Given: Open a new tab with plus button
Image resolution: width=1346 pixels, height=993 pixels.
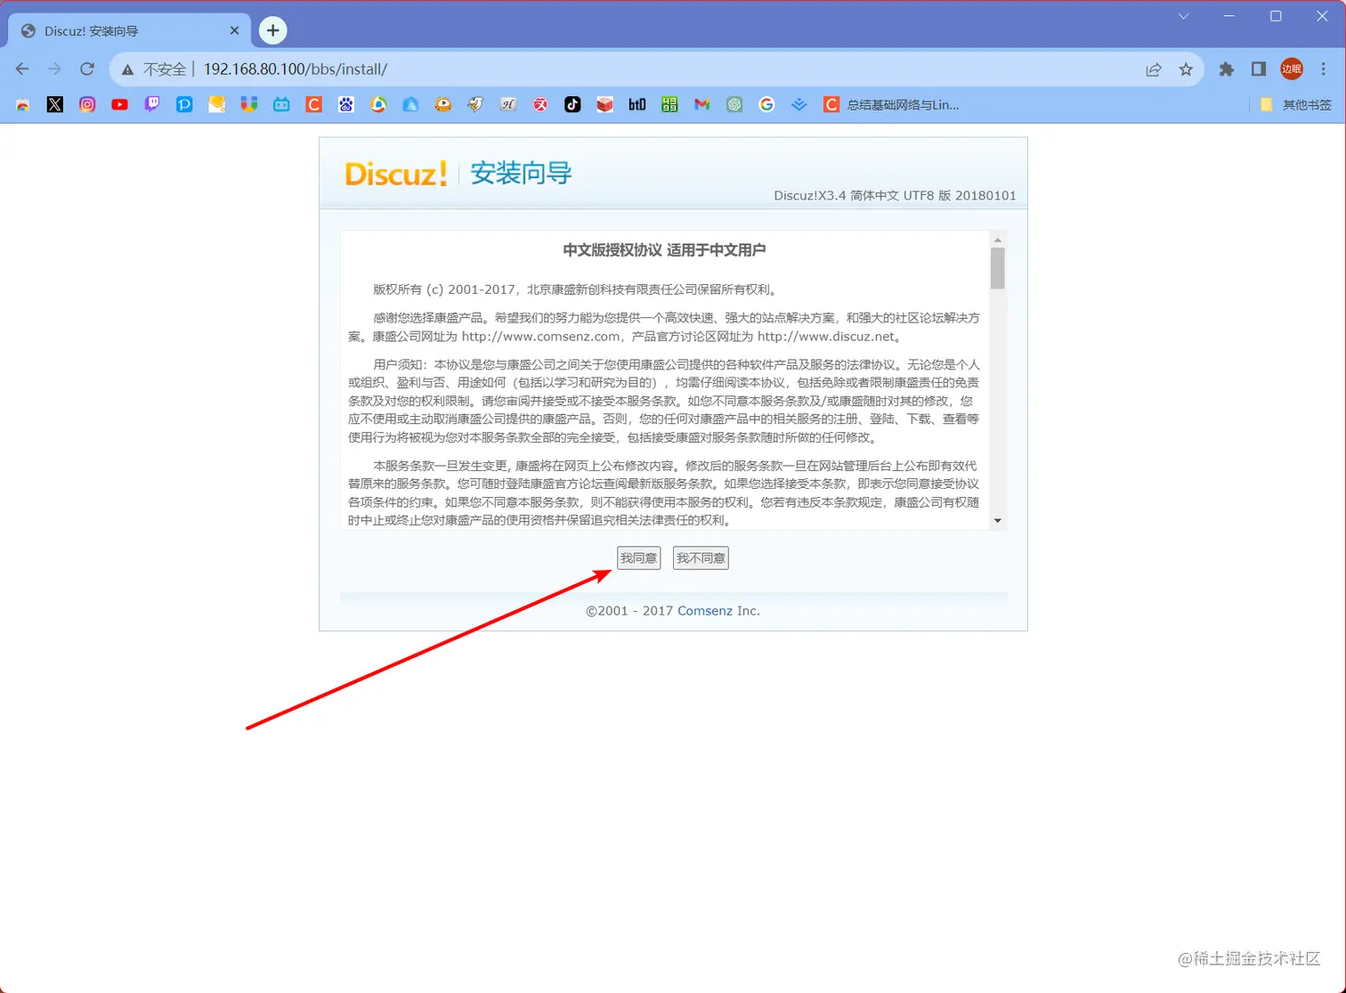Looking at the screenshot, I should [272, 30].
